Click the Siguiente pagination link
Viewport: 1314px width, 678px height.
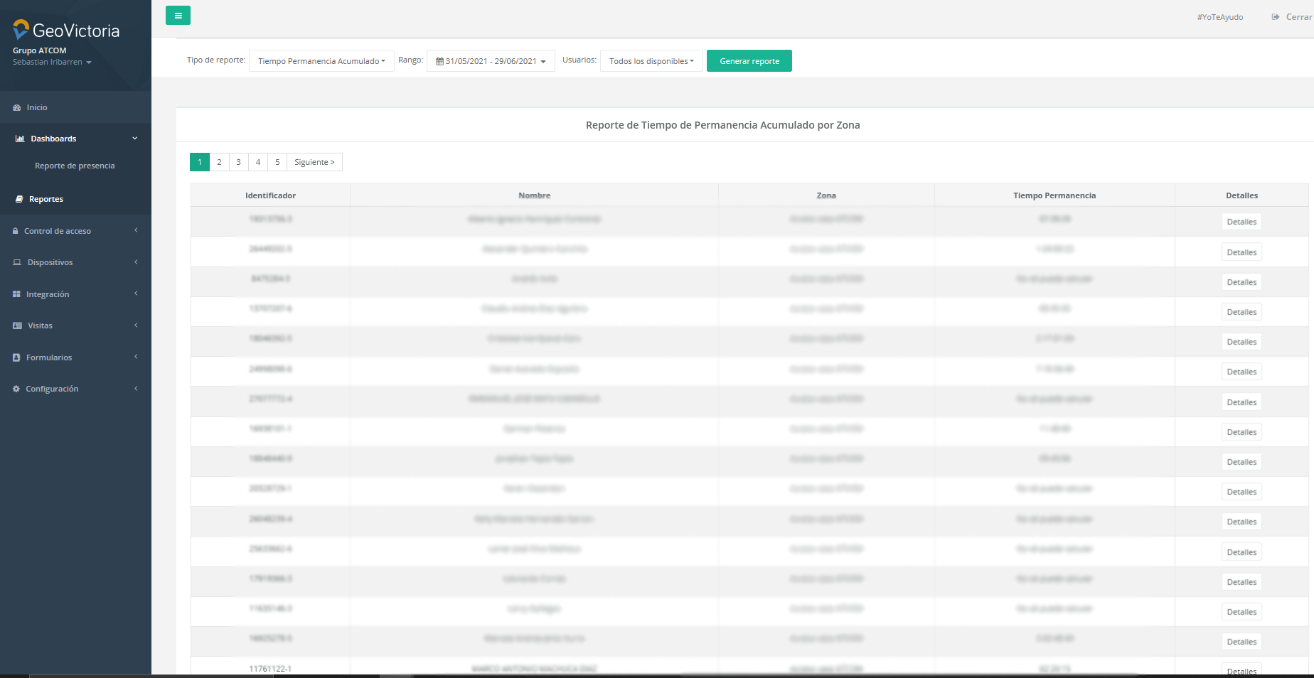pos(314,163)
